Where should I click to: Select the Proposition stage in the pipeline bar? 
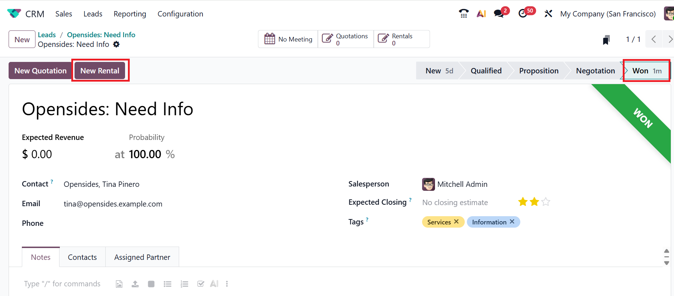539,71
